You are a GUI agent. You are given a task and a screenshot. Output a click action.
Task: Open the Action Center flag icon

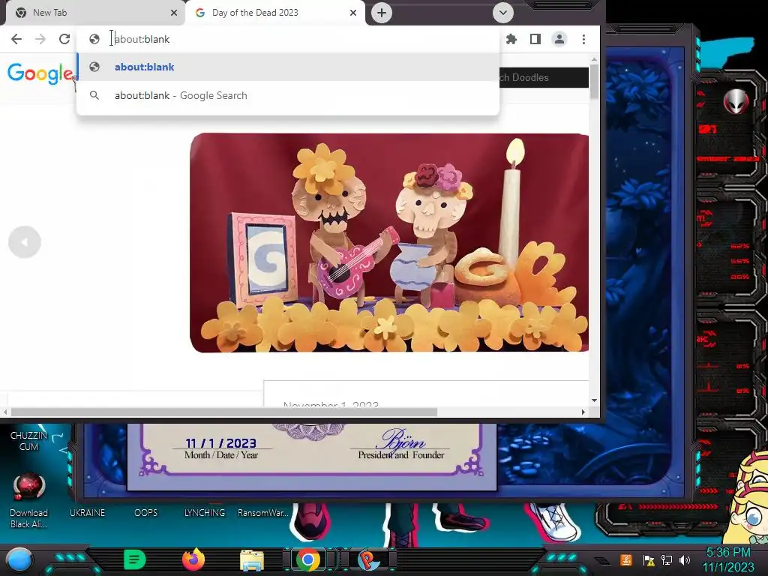pyautogui.click(x=649, y=560)
